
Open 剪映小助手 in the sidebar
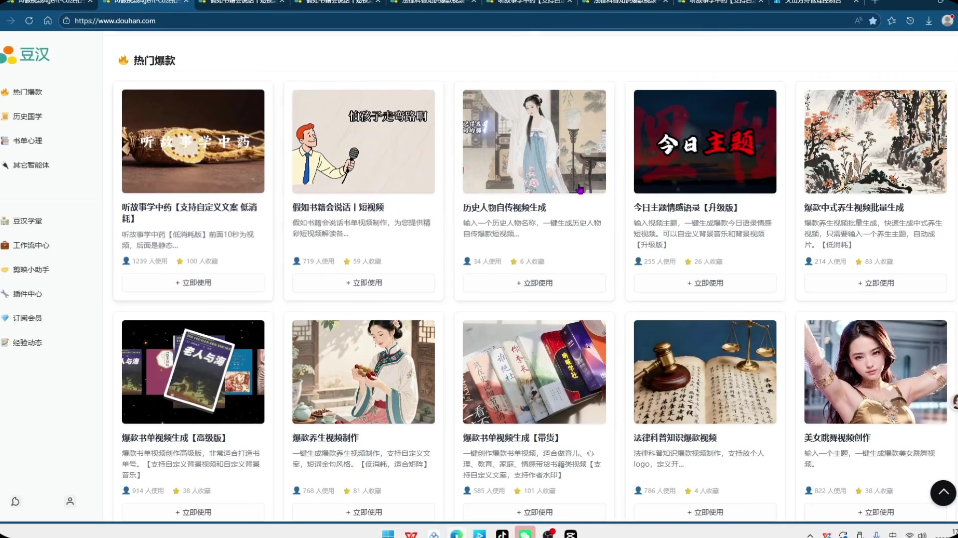point(31,269)
